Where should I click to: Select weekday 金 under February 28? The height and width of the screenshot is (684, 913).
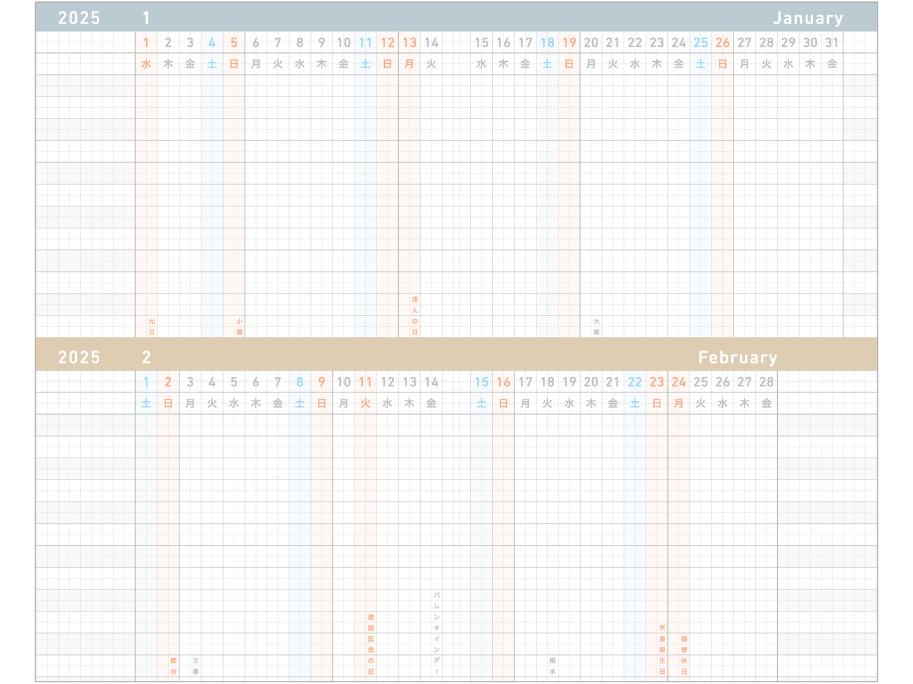766,403
